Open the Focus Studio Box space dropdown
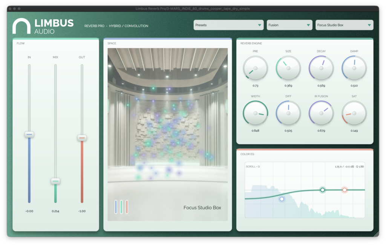Viewport: 386px width, 245px height. [345, 25]
